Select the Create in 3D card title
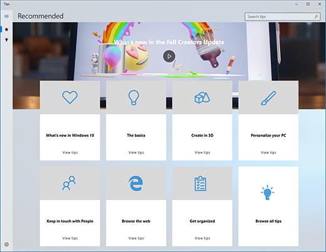Viewport: 326px width, 252px height. pos(202,135)
